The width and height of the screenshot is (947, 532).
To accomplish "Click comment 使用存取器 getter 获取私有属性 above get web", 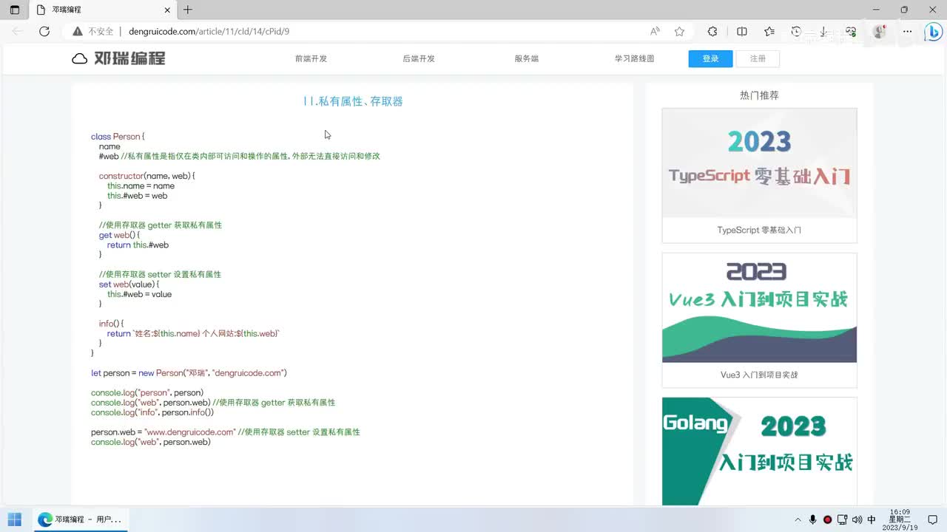I will pyautogui.click(x=161, y=225).
